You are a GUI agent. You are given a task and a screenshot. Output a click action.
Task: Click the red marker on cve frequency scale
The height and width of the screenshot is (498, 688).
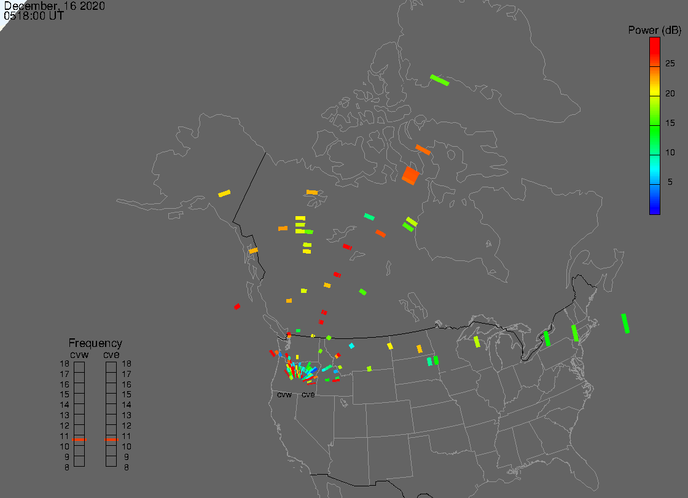(x=111, y=440)
